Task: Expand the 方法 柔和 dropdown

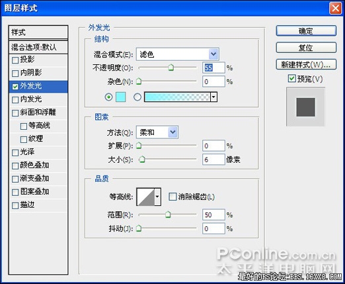Action: click(157, 132)
